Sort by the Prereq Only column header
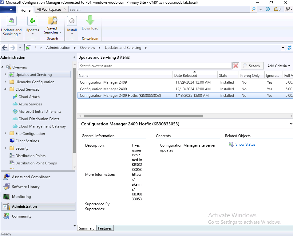This screenshot has height=236, width=293. pyautogui.click(x=251, y=75)
